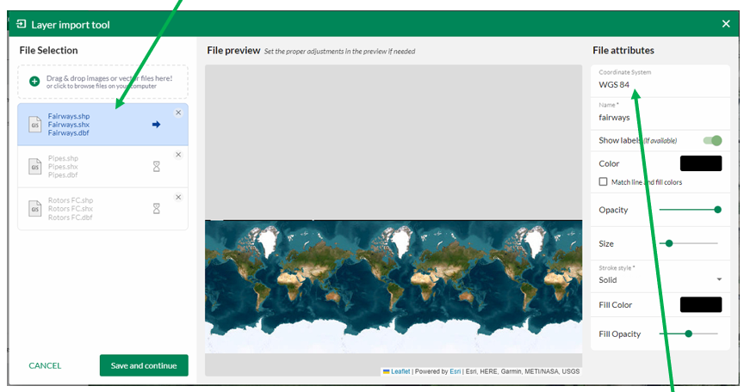Click the File attributes heading
The height and width of the screenshot is (392, 744).
pos(623,50)
